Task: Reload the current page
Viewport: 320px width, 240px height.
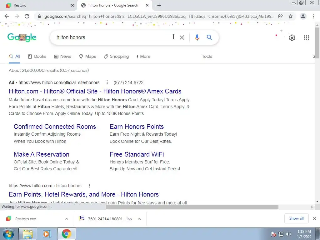Action: pyautogui.click(x=27, y=16)
